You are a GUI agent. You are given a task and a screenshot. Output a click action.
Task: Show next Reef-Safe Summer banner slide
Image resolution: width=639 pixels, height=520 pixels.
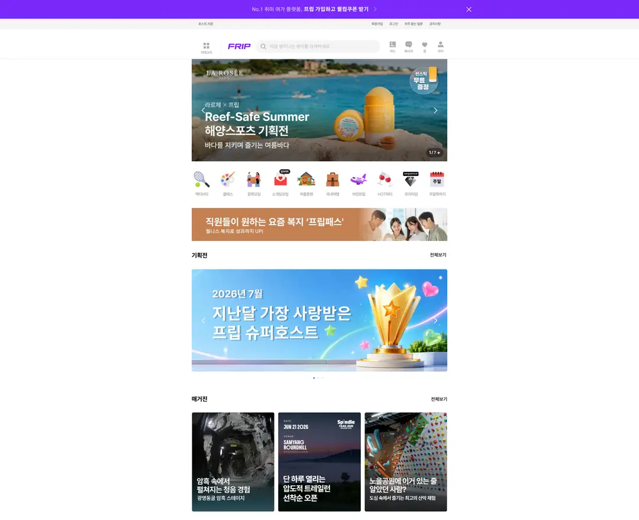tap(435, 110)
